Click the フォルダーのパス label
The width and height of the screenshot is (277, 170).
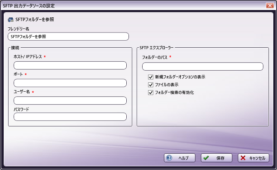155,57
